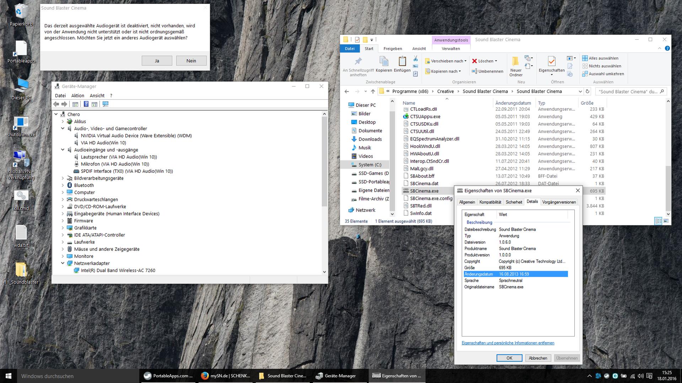Open the Action Center notification icon
This screenshot has width=682, height=383.
pos(649,376)
